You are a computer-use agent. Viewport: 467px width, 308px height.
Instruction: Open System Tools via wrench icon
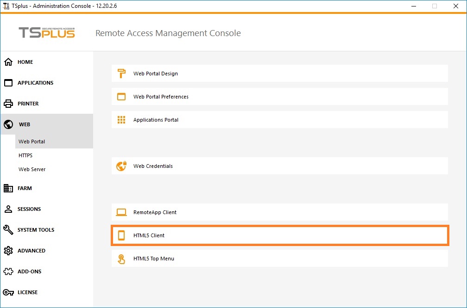8,230
